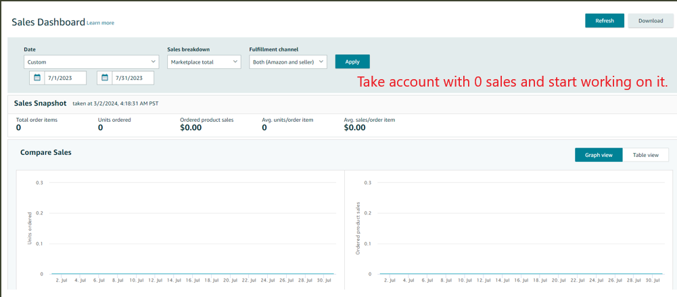The image size is (677, 297).
Task: Click the Apply button
Action: (352, 62)
